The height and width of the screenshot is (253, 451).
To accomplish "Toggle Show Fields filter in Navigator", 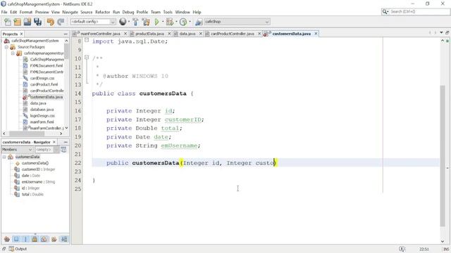I will [x=16, y=239].
